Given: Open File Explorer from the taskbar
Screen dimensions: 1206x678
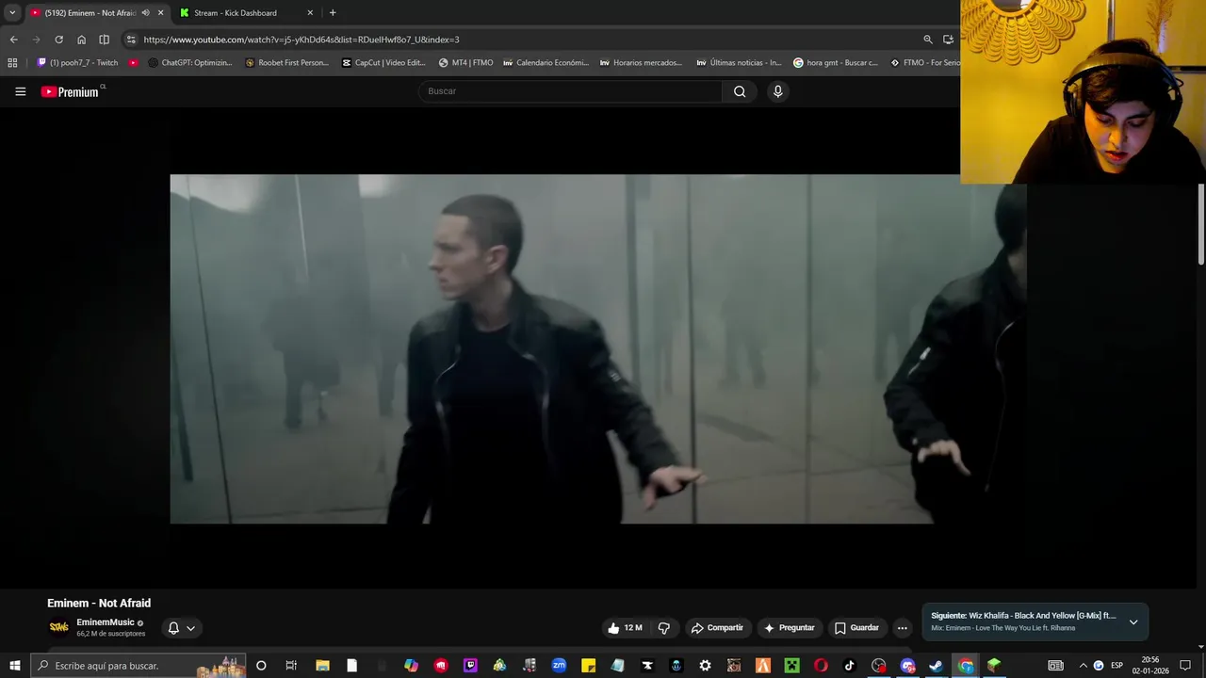Looking at the screenshot, I should [322, 666].
